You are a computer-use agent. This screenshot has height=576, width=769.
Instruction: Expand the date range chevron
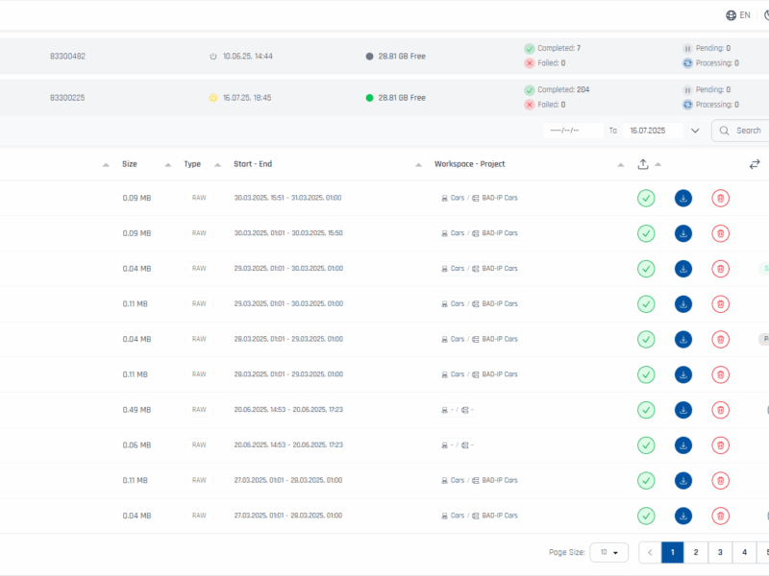695,131
